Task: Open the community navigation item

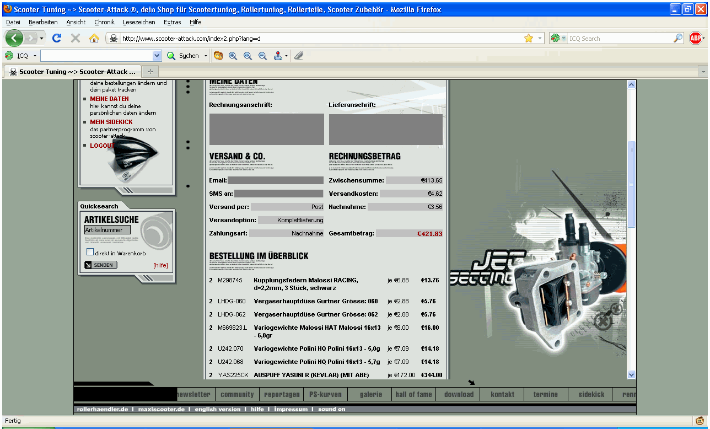Action: coord(237,394)
